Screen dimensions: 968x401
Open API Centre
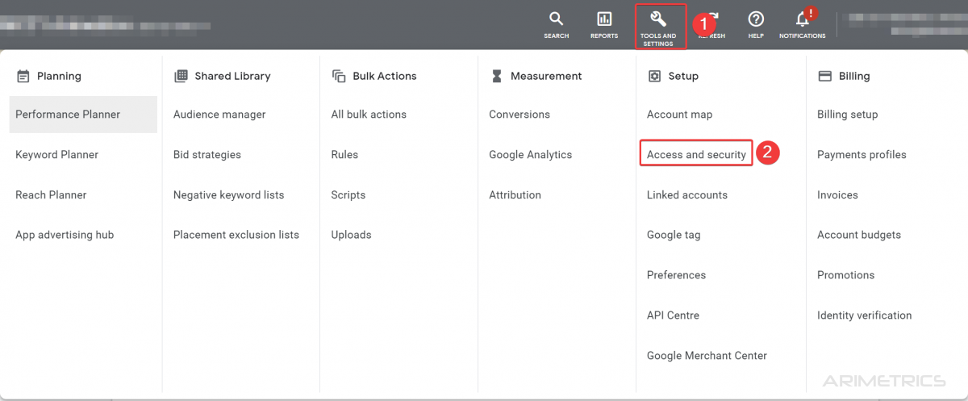tap(673, 315)
